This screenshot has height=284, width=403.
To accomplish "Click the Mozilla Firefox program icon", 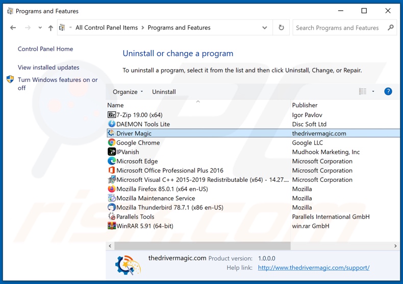I will tap(112, 189).
